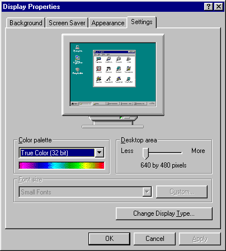The height and width of the screenshot is (251, 226).
Task: Open the Screen Saver tab
Action: 67,23
